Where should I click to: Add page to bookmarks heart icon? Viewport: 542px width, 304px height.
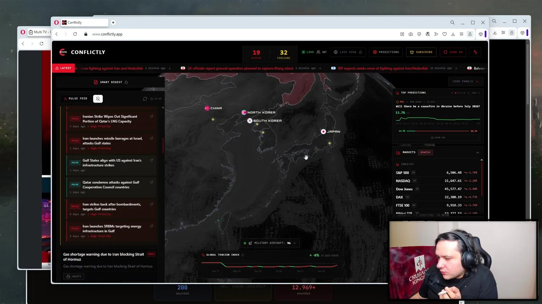(x=445, y=34)
